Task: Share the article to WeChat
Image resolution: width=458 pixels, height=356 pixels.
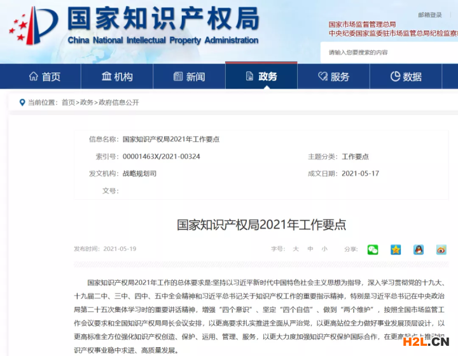Action: 373,250
